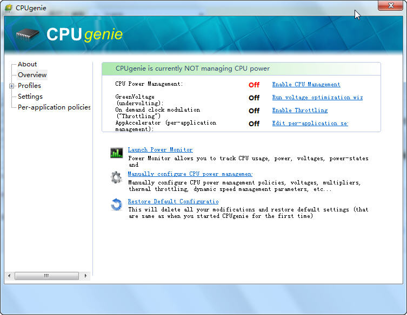Click Enable Throttling link
The width and height of the screenshot is (407, 315).
(x=300, y=111)
